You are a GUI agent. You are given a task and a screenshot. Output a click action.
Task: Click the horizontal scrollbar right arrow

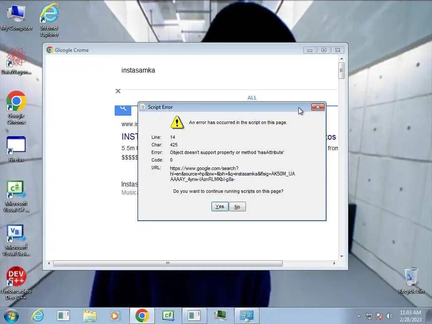coord(334,263)
